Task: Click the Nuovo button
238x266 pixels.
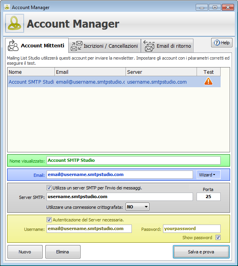Action: pos(25,251)
